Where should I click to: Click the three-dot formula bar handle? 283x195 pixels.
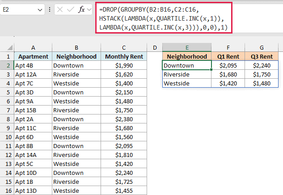pyautogui.click(x=50, y=9)
